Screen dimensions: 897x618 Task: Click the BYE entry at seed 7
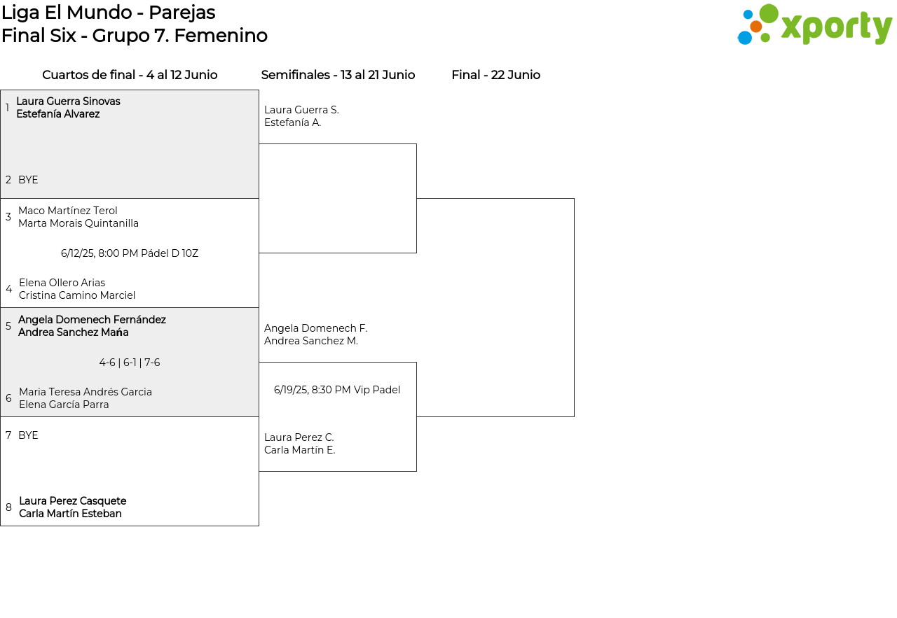point(28,435)
